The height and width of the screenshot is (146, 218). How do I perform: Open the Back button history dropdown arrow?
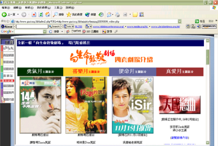click(x=18, y=15)
